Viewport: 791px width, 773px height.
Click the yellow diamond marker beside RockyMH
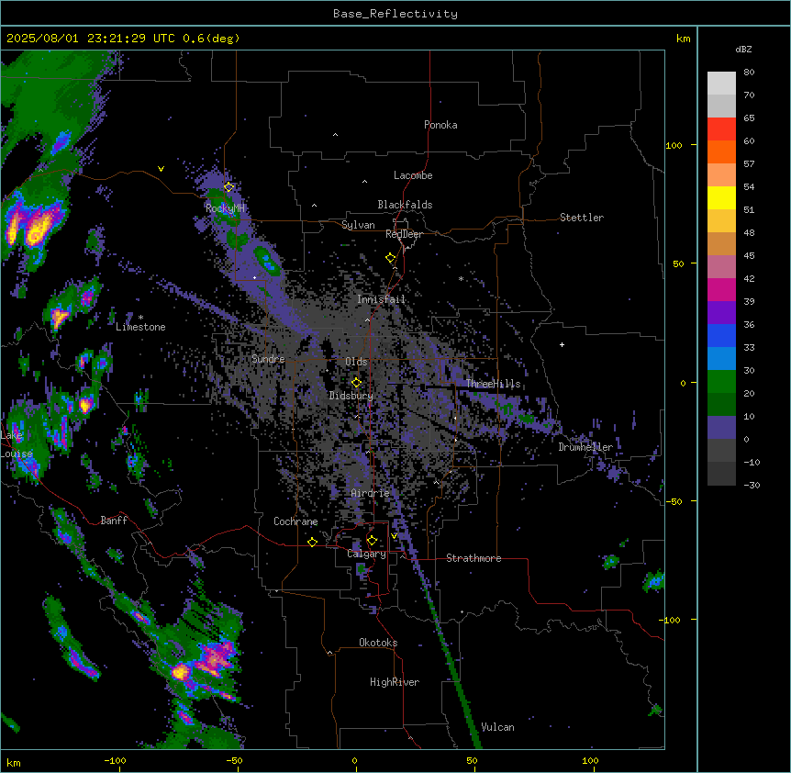229,187
